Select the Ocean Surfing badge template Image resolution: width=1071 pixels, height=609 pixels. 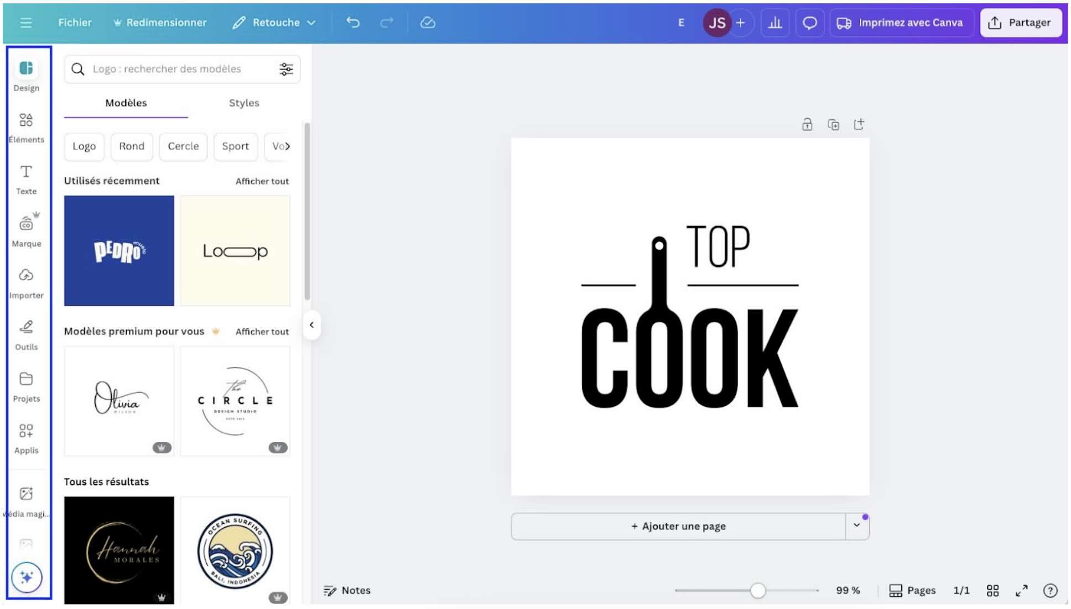(x=235, y=550)
